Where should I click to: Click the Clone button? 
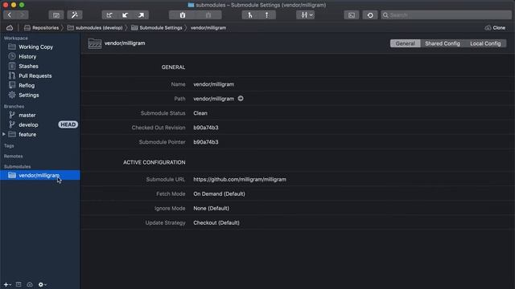(495, 28)
